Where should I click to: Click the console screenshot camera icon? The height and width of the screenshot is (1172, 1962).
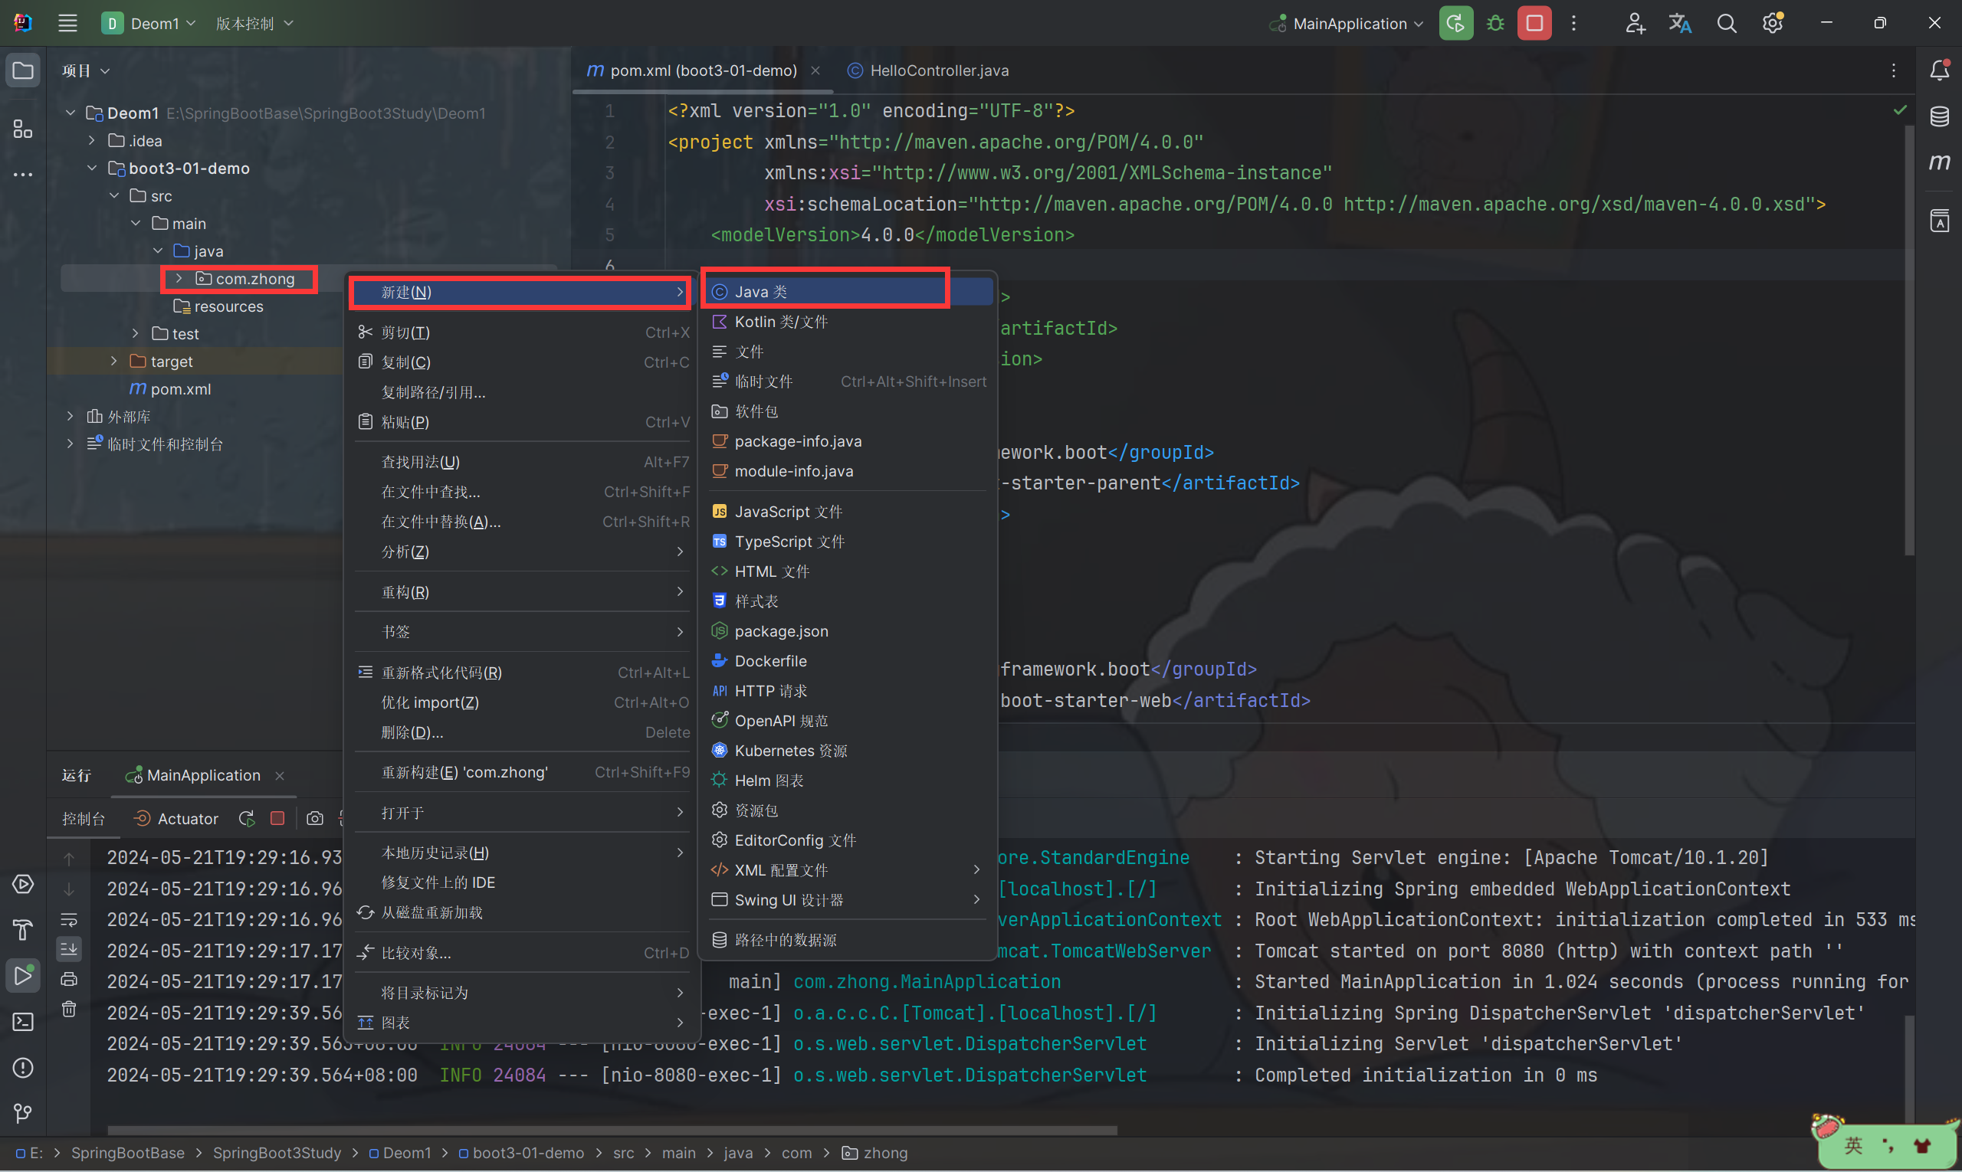(314, 819)
